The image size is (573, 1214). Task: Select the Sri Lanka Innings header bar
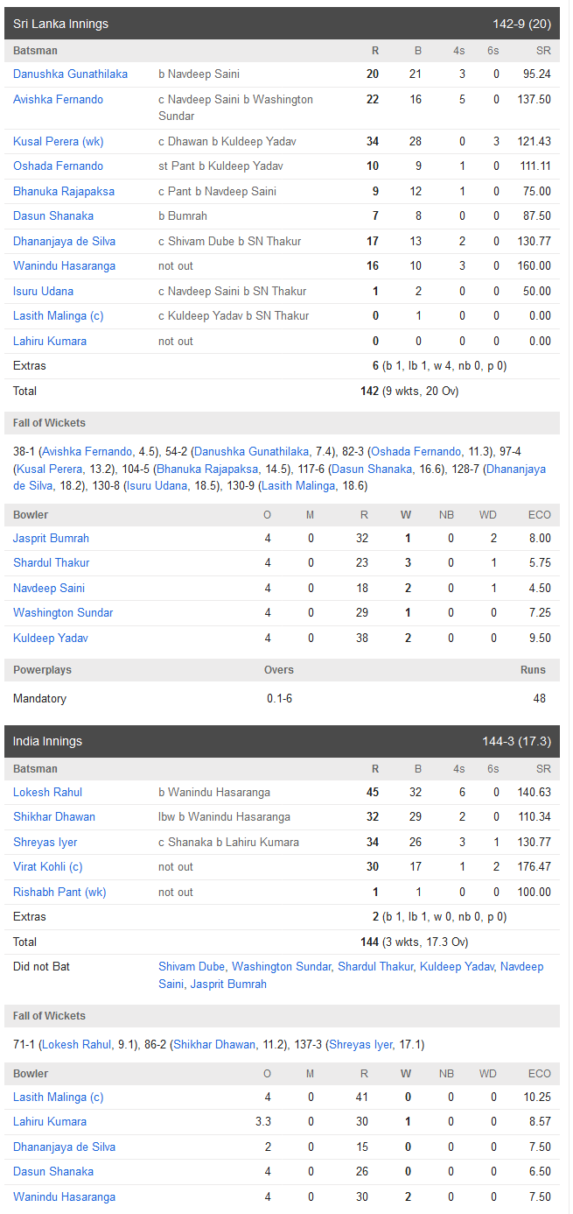tap(282, 24)
